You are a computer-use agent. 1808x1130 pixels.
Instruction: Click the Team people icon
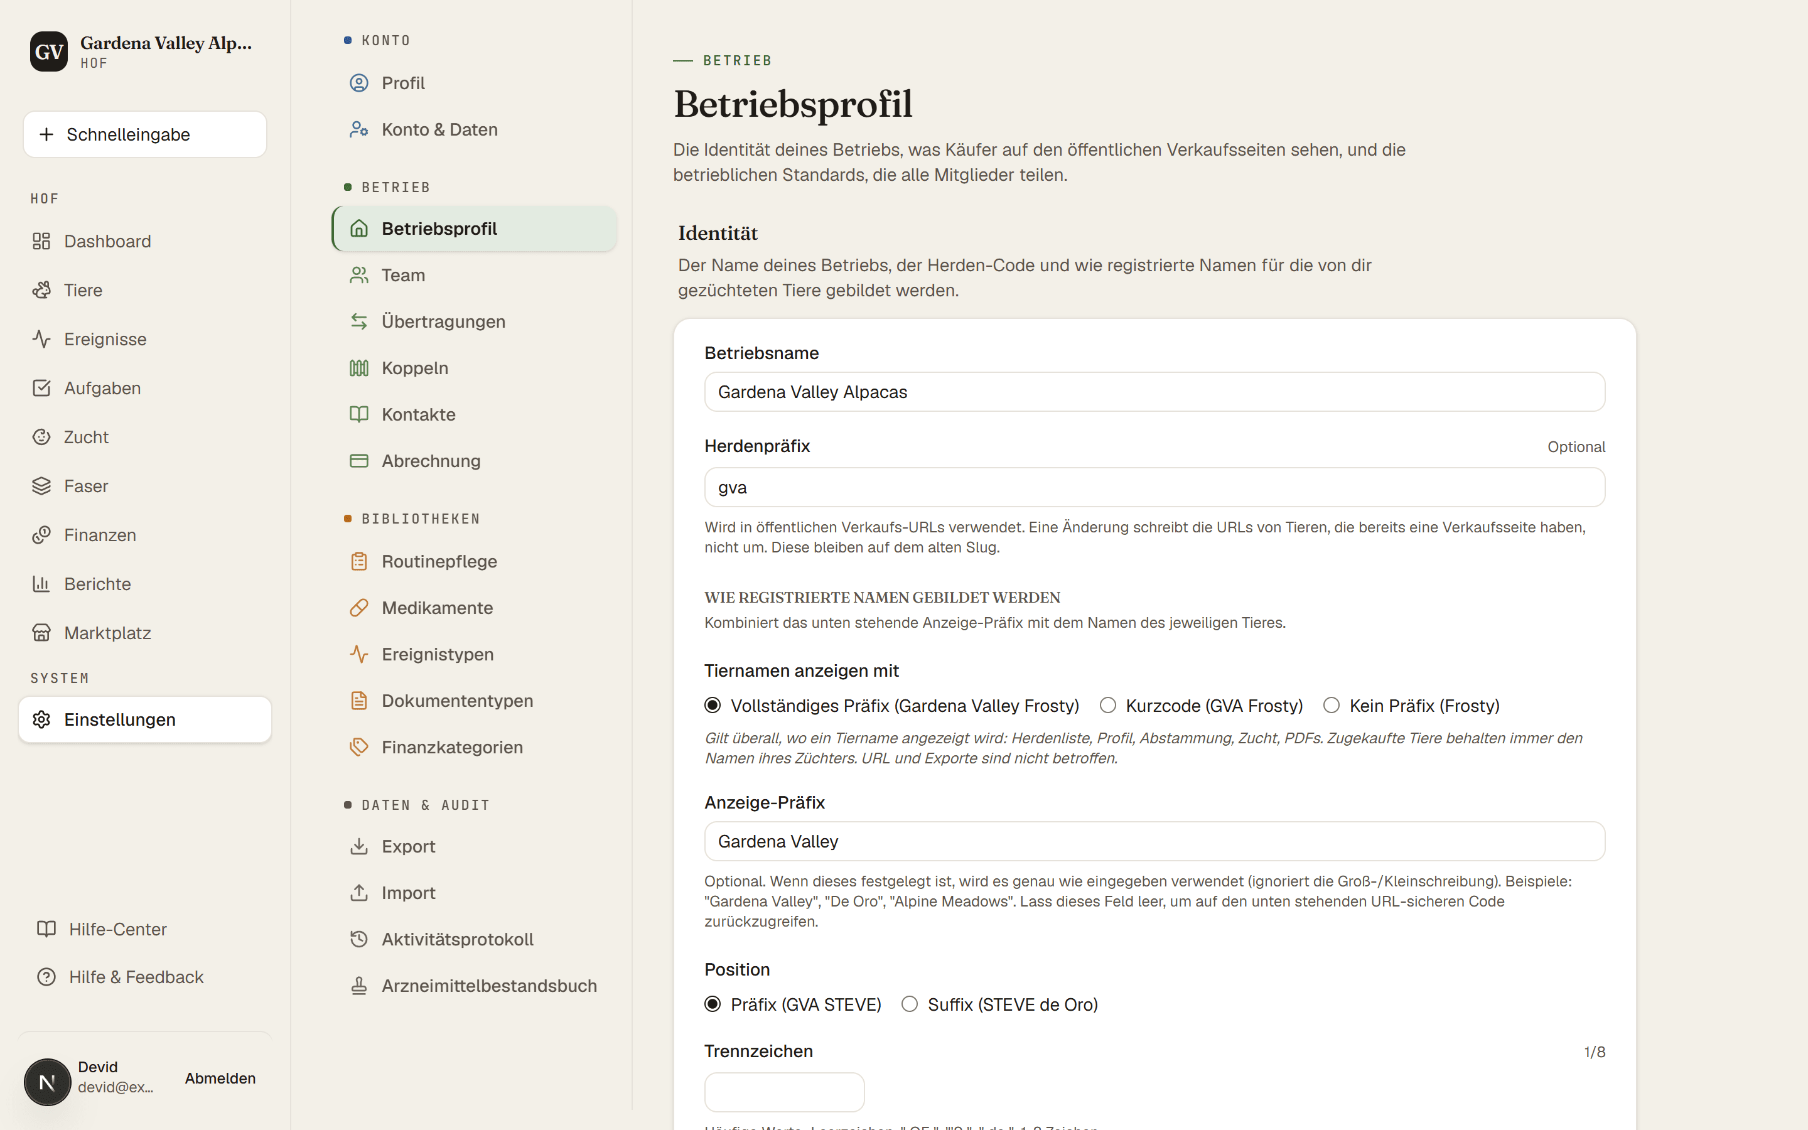(358, 275)
